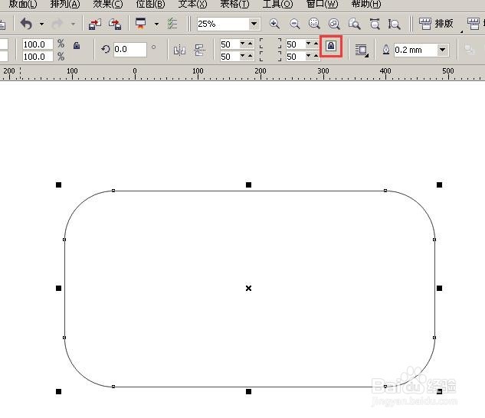The image size is (485, 418).
Task: Click the Zoom to Selected icon
Action: click(314, 24)
